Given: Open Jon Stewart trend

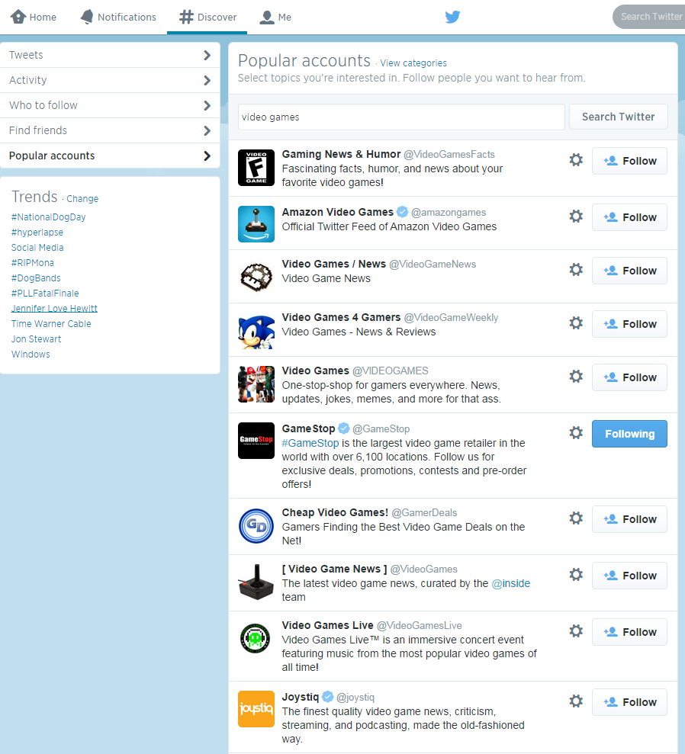Looking at the screenshot, I should click(x=36, y=338).
